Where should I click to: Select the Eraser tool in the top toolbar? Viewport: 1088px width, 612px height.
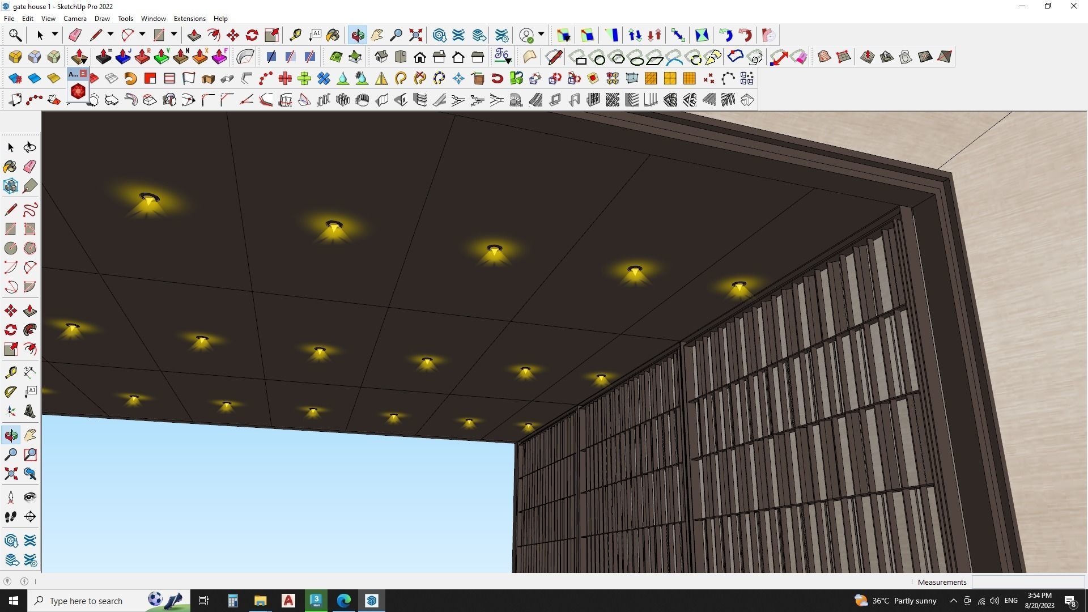click(x=74, y=35)
